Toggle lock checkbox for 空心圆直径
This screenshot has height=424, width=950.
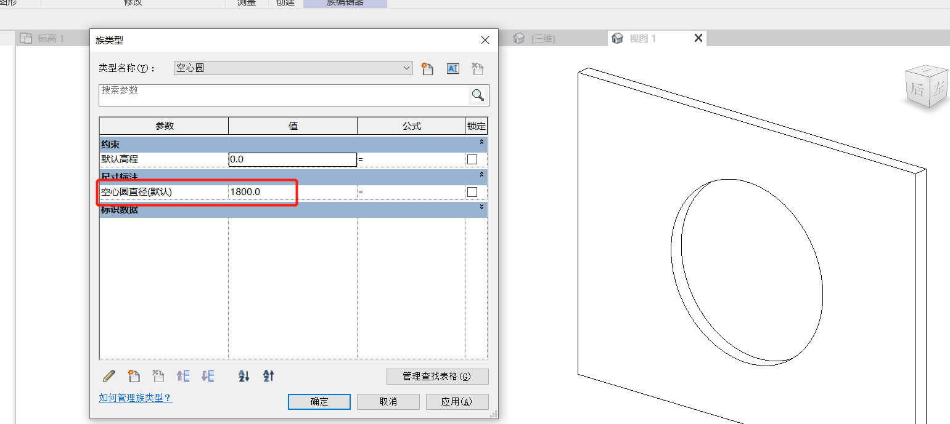(x=472, y=192)
